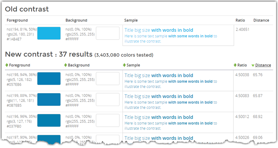Click the sortable Background header in New contrast
The height and width of the screenshot is (148, 278).
[78, 65]
